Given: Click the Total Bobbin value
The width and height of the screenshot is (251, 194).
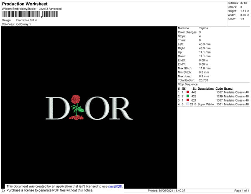Looking at the screenshot, I should click(203, 80).
